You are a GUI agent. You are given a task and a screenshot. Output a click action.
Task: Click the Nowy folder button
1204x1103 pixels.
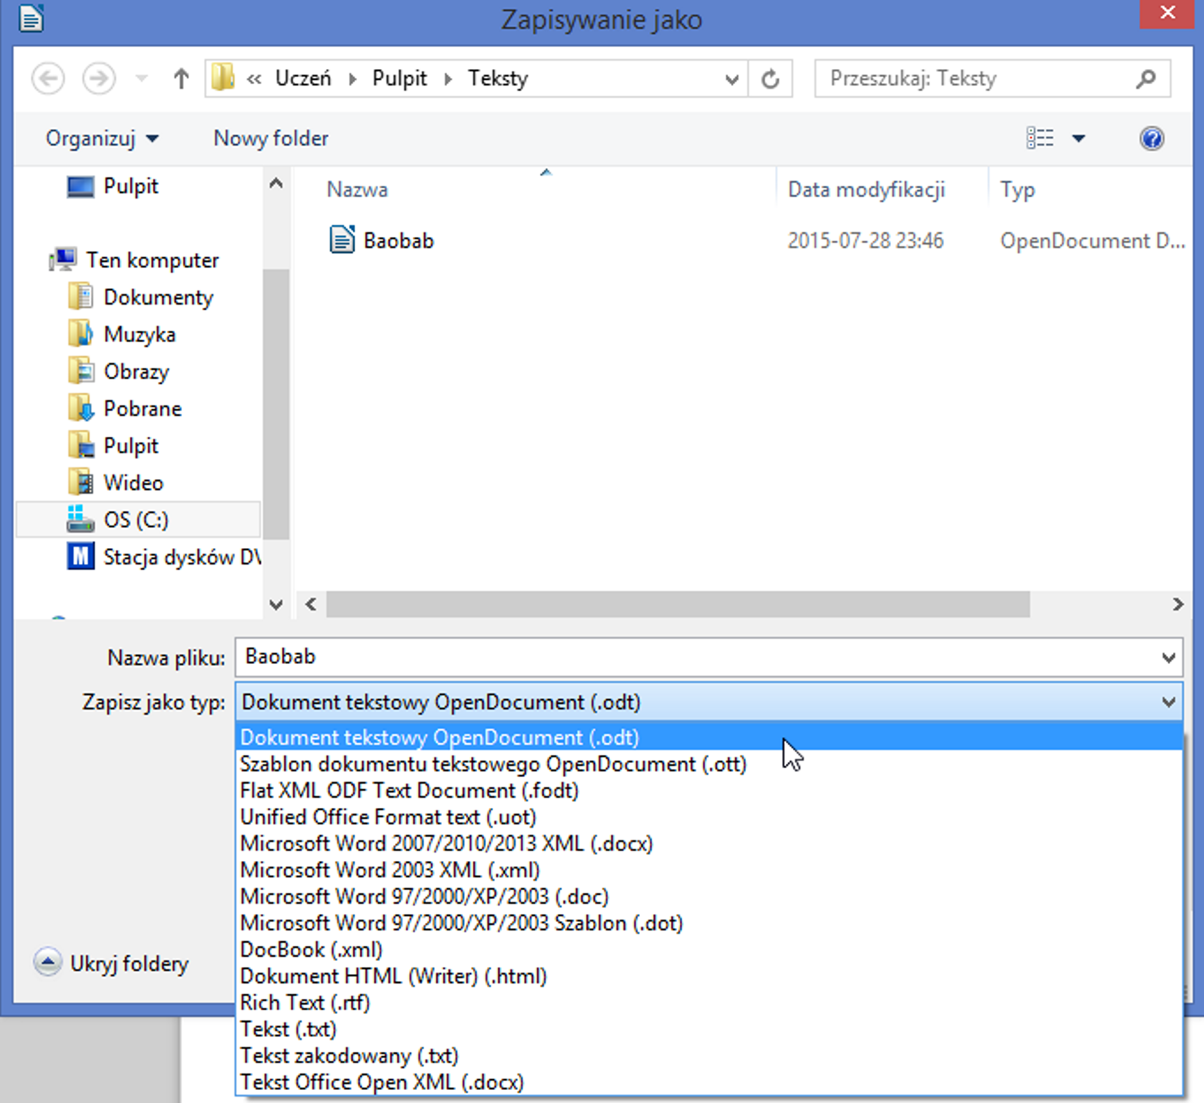click(x=270, y=139)
